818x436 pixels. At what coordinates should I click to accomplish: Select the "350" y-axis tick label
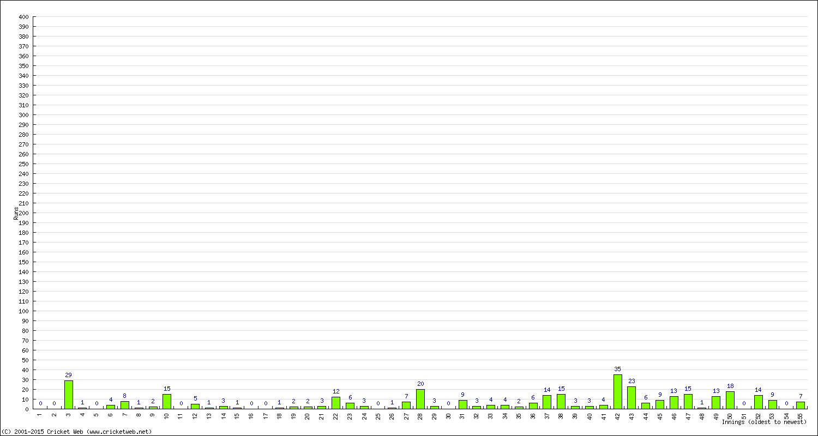click(x=23, y=66)
